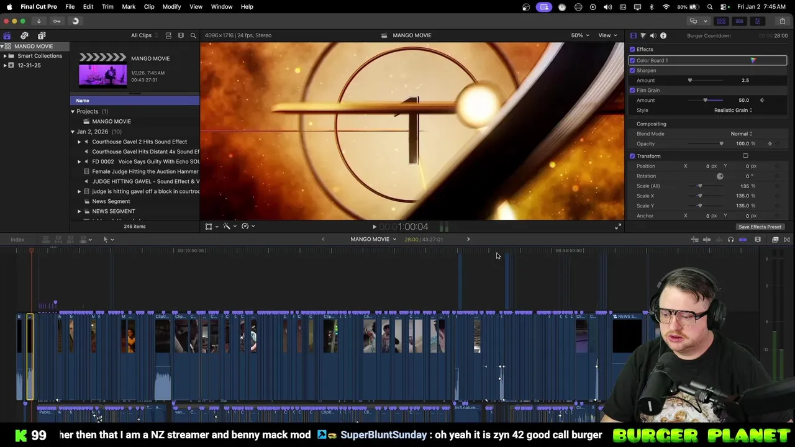Show the Color inspector triangle icon
Viewport: 795px width, 447px height.
[643, 35]
